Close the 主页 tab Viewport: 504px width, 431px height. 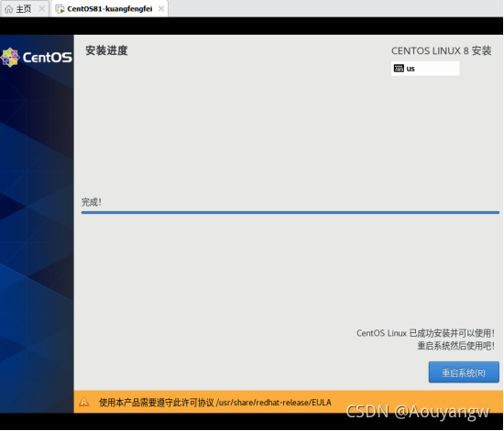[x=42, y=8]
